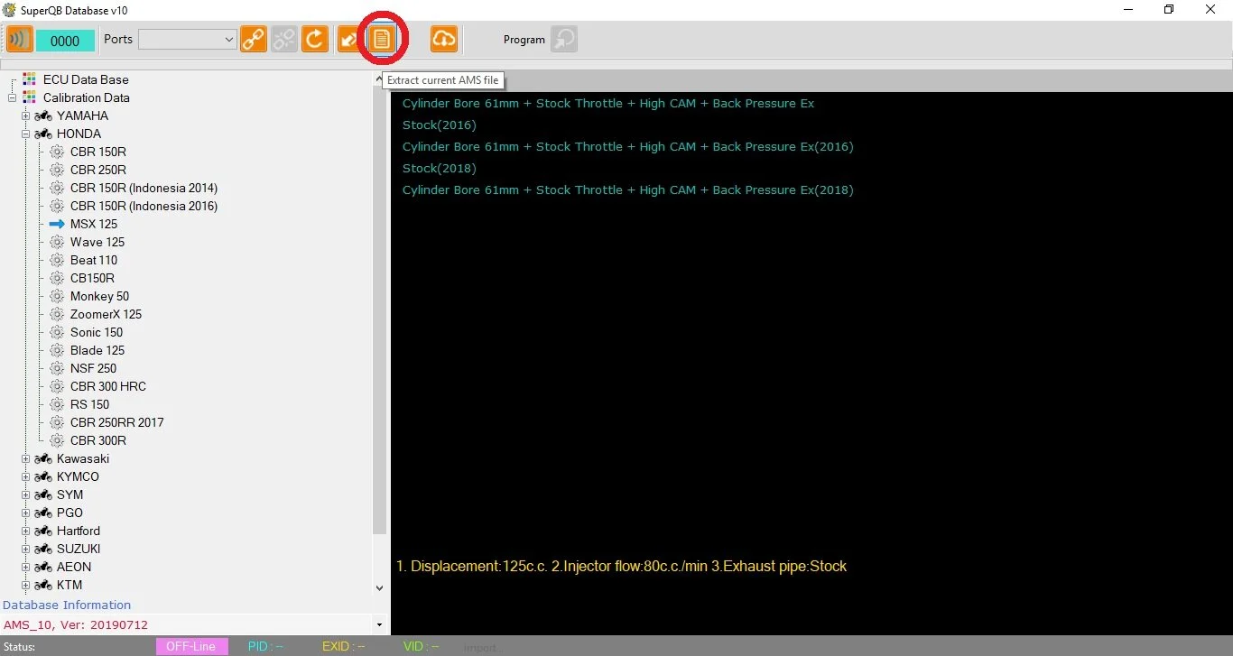Expand the KYMCO brand node
The width and height of the screenshot is (1233, 656).
(26, 476)
